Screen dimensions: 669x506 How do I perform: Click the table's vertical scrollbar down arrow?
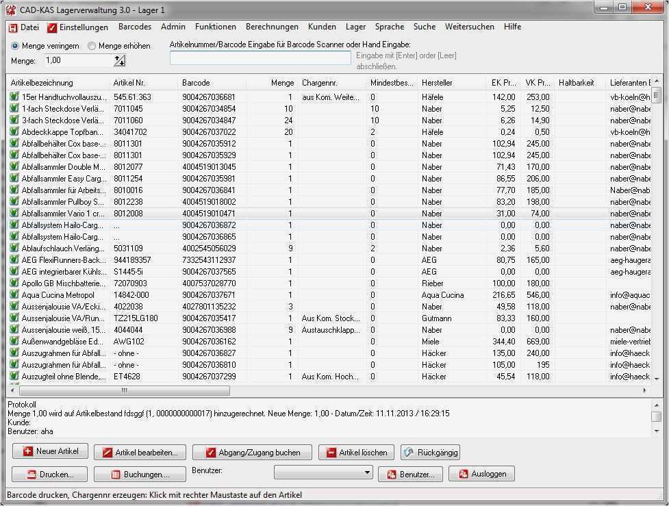pos(657,379)
